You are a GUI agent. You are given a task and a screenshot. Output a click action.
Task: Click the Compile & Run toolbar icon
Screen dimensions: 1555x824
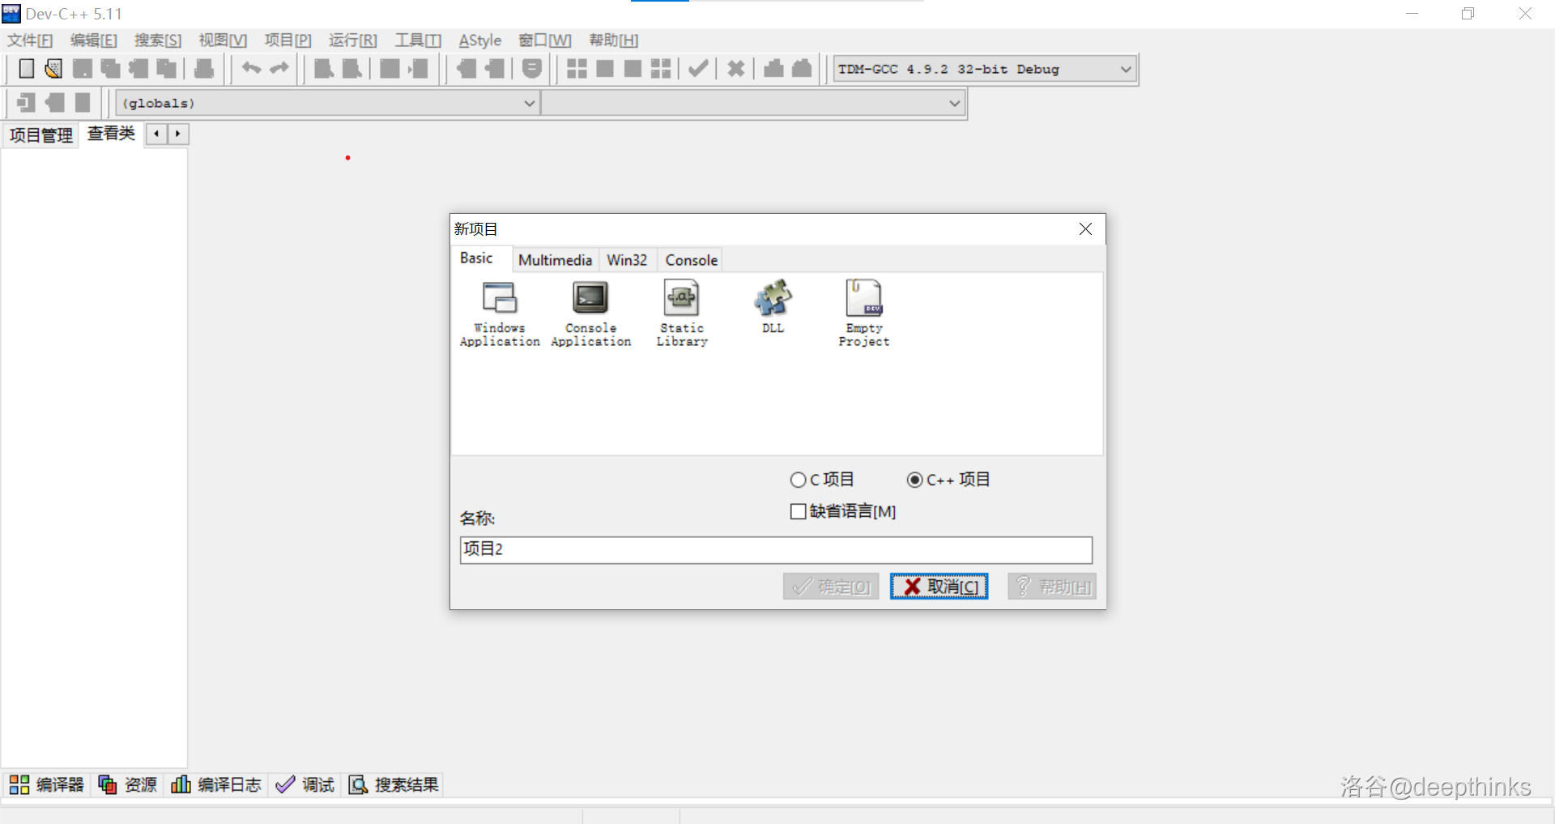click(x=633, y=69)
